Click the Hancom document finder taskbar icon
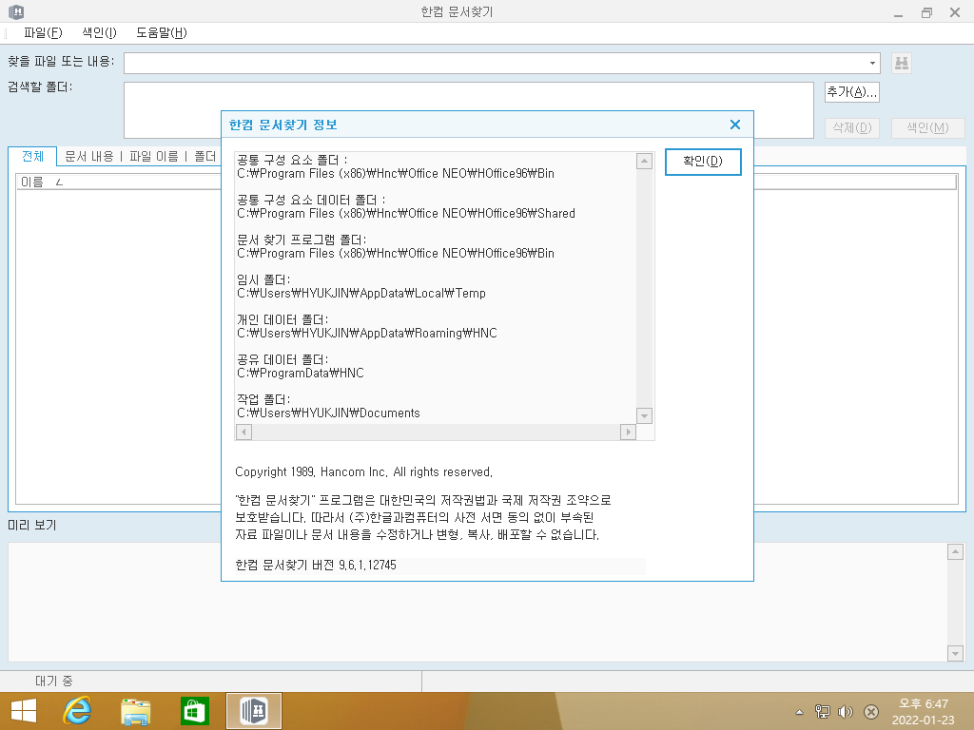This screenshot has height=730, width=974. coord(253,711)
